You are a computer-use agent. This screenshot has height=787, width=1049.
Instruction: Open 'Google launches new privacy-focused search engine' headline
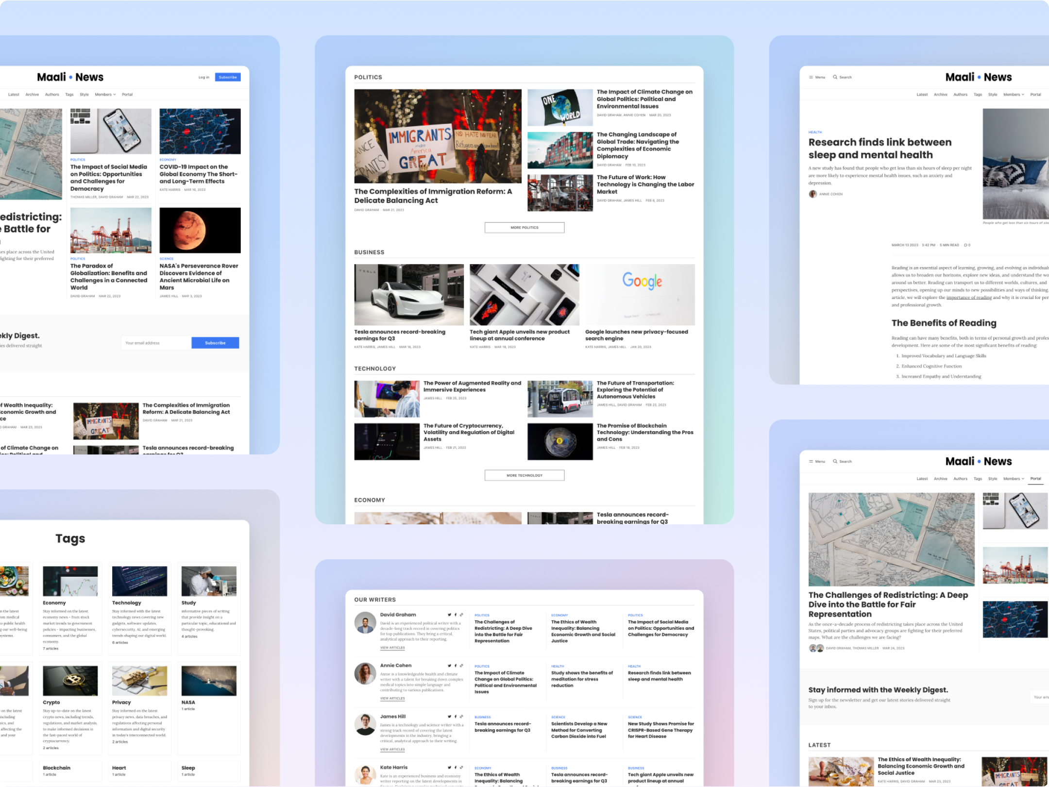(x=637, y=335)
